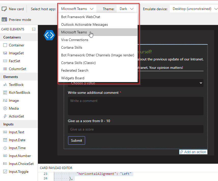This screenshot has width=218, height=181.
Task: Select the Input.Date element icon
Action: tap(5, 140)
